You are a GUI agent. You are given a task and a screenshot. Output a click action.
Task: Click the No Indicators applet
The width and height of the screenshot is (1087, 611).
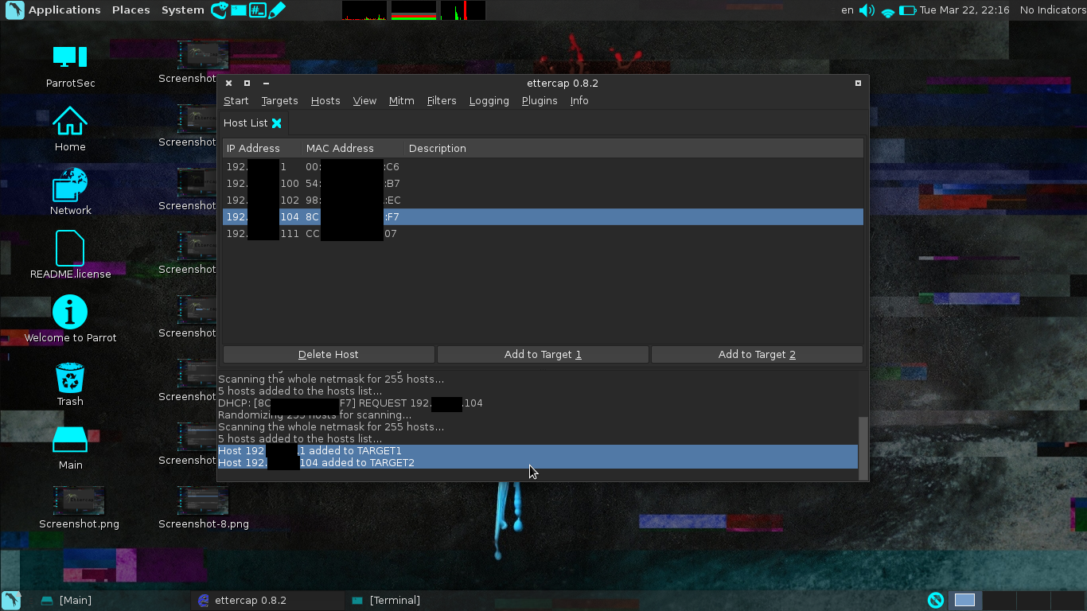(1053, 10)
